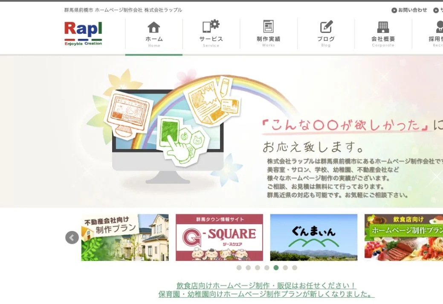Open the 会社概要 Corporate menu label
The image size is (443, 304).
(x=383, y=41)
